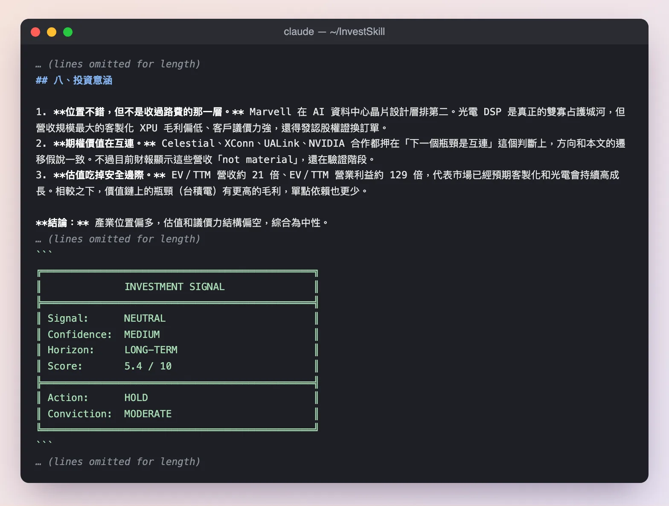Image resolution: width=669 pixels, height=506 pixels.
Task: Click the 'Conviction:' label
Action: [80, 414]
